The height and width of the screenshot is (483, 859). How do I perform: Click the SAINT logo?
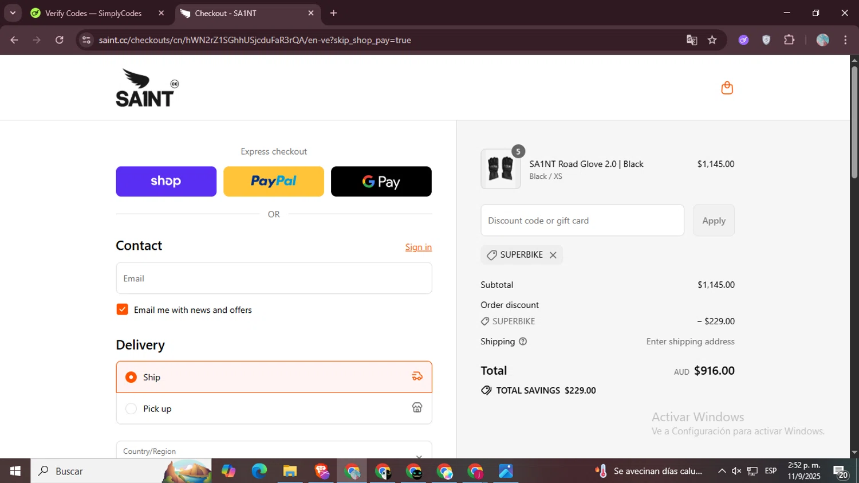[147, 88]
